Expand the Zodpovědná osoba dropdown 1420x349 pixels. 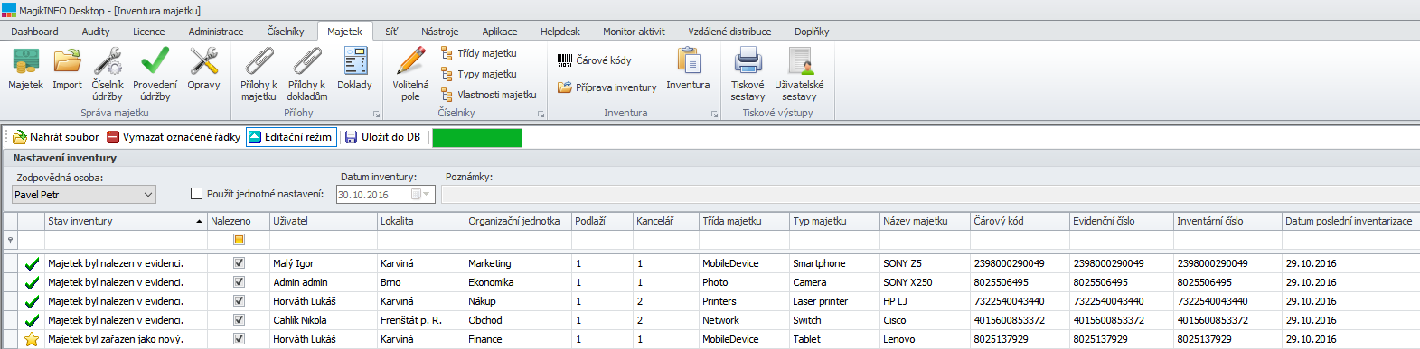(x=148, y=195)
